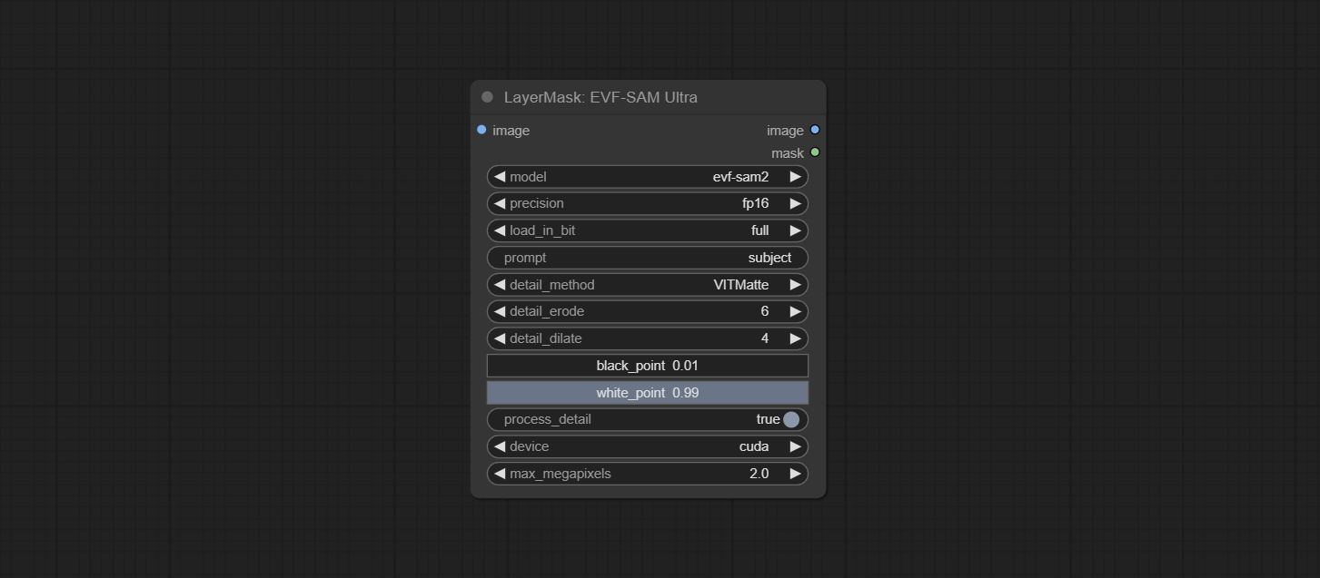Switch model to previous option with left arrow
1320x578 pixels.
point(500,177)
